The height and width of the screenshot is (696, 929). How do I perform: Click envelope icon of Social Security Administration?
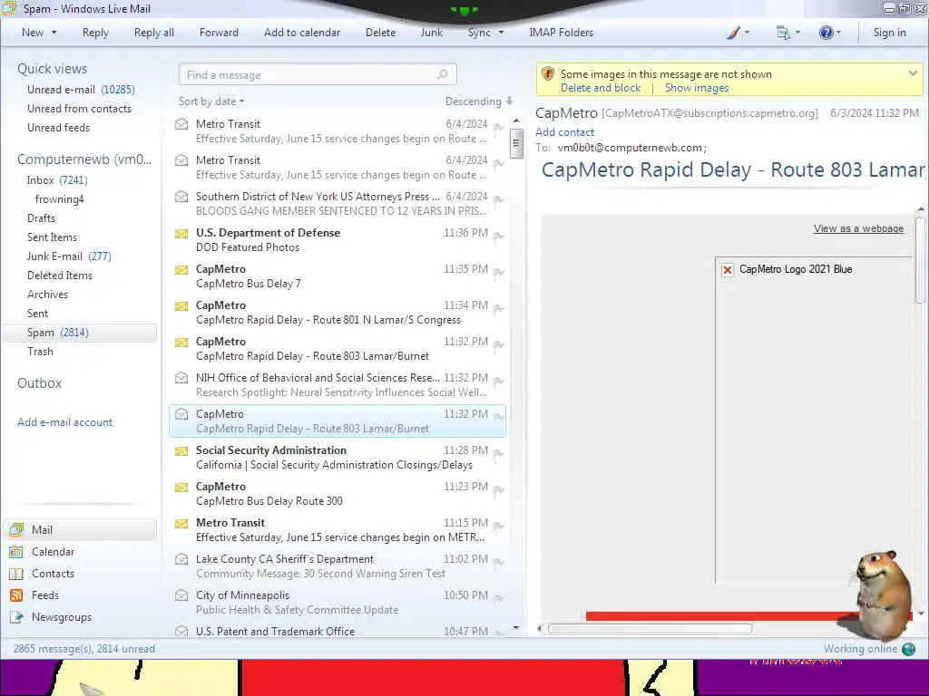181,451
